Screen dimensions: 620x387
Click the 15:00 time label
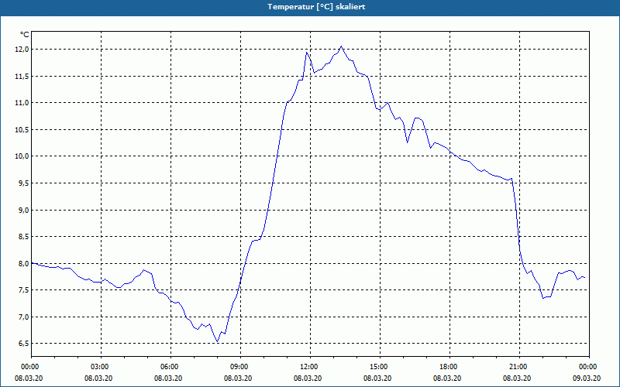click(x=380, y=367)
